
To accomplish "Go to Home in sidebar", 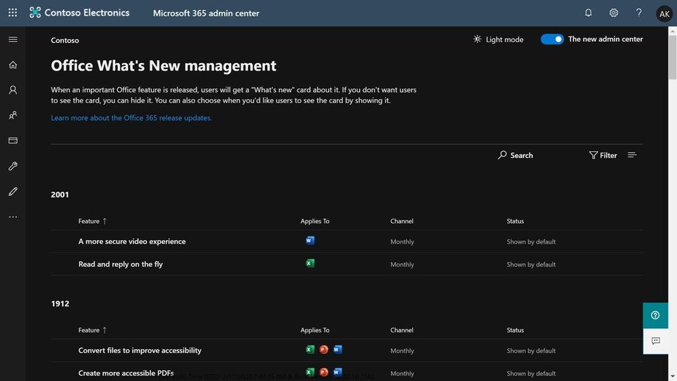I will coord(13,65).
